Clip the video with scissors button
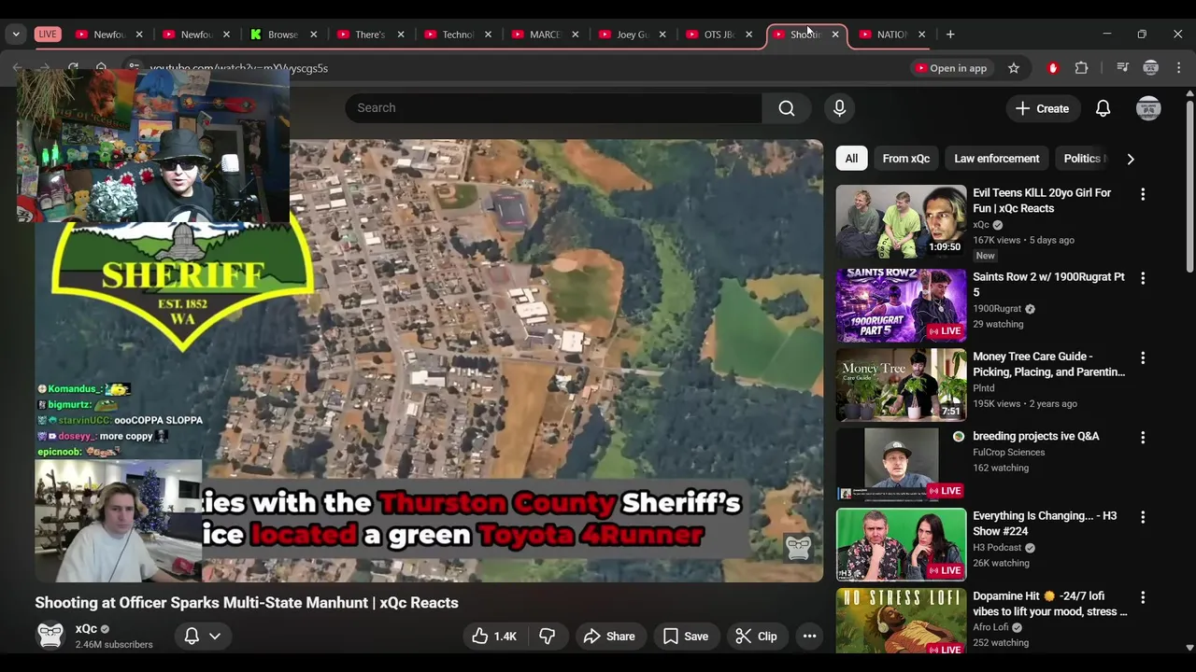The height and width of the screenshot is (672, 1196). [756, 637]
